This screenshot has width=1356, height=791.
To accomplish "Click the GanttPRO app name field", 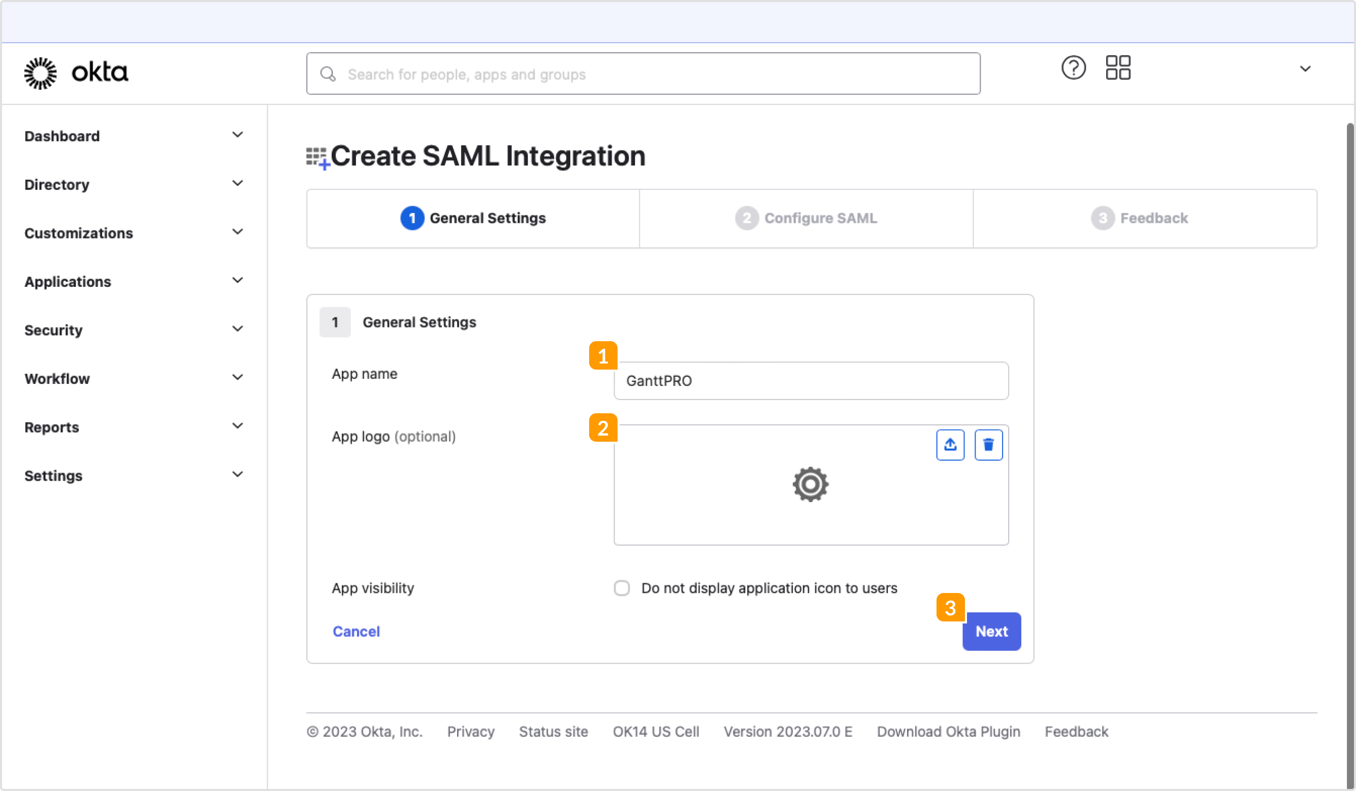I will point(811,381).
